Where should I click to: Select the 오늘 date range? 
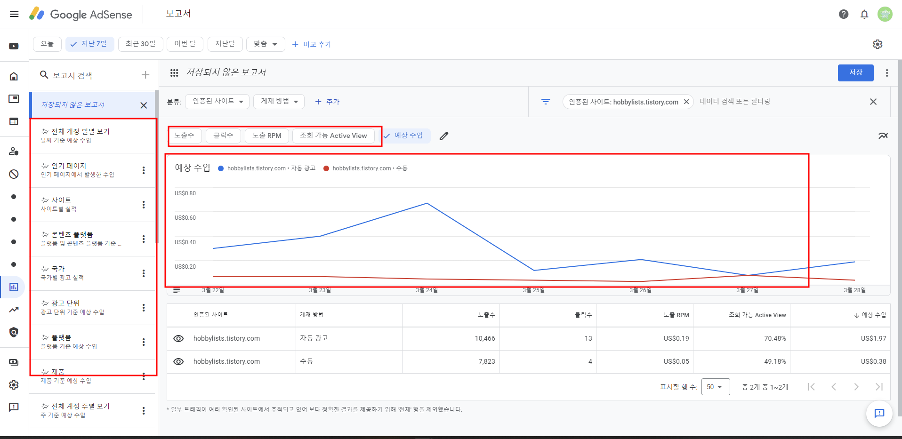click(47, 44)
